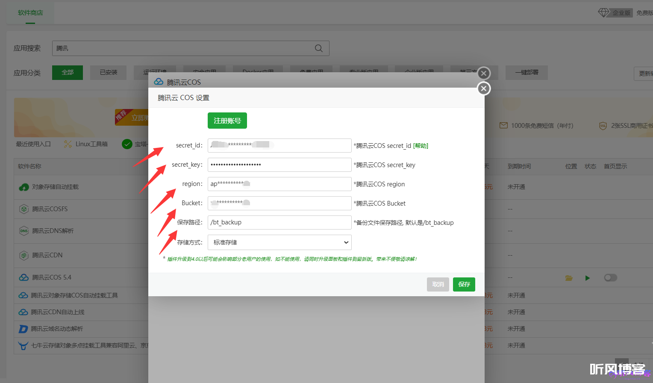653x383 pixels.
Task: Click 未开通 in the 腾讯云CDN自动上线 row
Action: (516, 312)
